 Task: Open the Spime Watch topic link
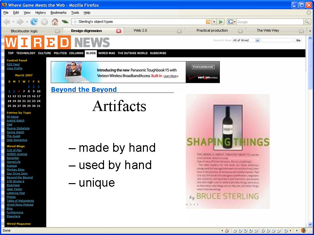(x=15, y=132)
